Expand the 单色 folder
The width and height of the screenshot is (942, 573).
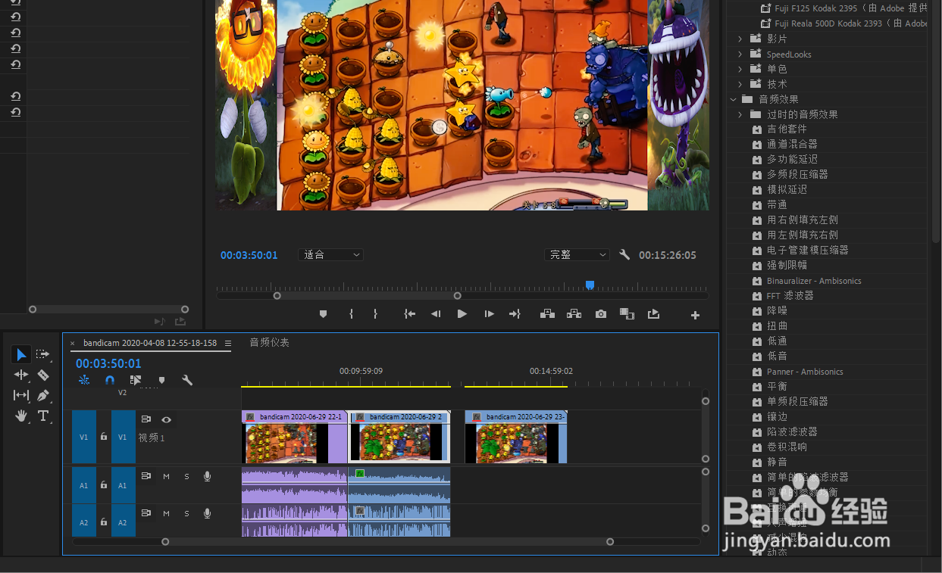[x=740, y=69]
